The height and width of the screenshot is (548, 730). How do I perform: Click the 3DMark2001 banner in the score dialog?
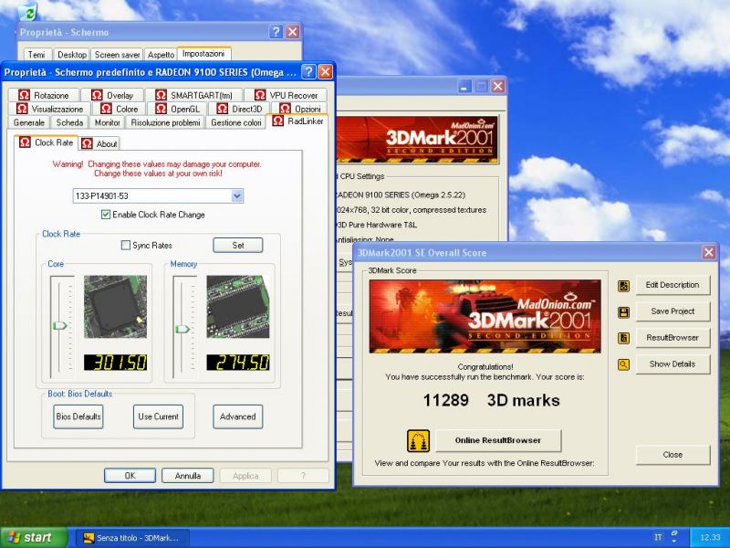point(485,316)
